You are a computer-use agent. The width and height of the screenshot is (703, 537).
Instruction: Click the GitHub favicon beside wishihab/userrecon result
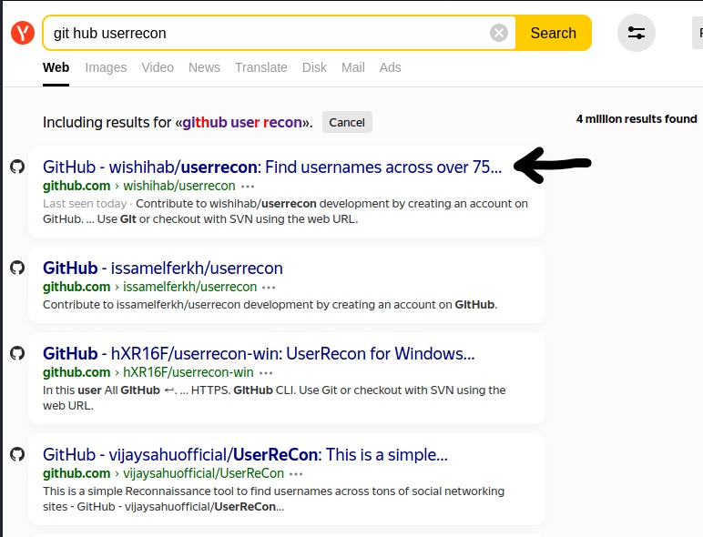[x=17, y=167]
